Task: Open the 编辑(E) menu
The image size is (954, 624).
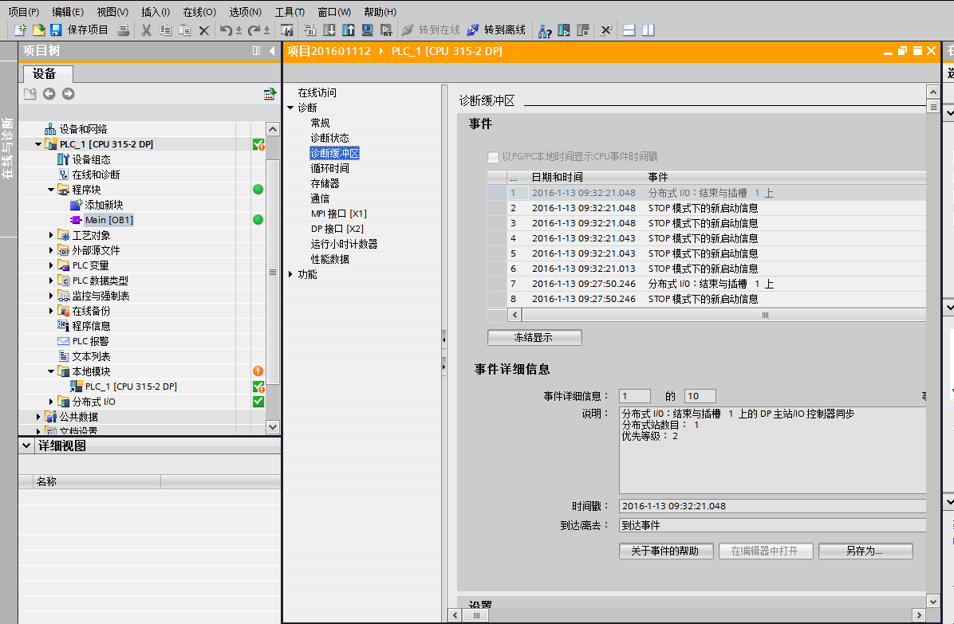Action: coord(68,11)
